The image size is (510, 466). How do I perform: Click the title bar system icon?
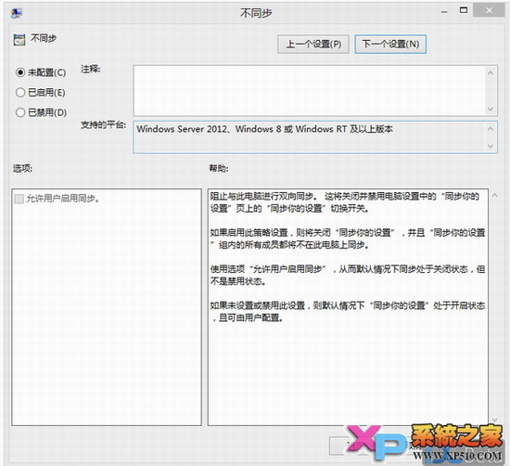tap(16, 13)
